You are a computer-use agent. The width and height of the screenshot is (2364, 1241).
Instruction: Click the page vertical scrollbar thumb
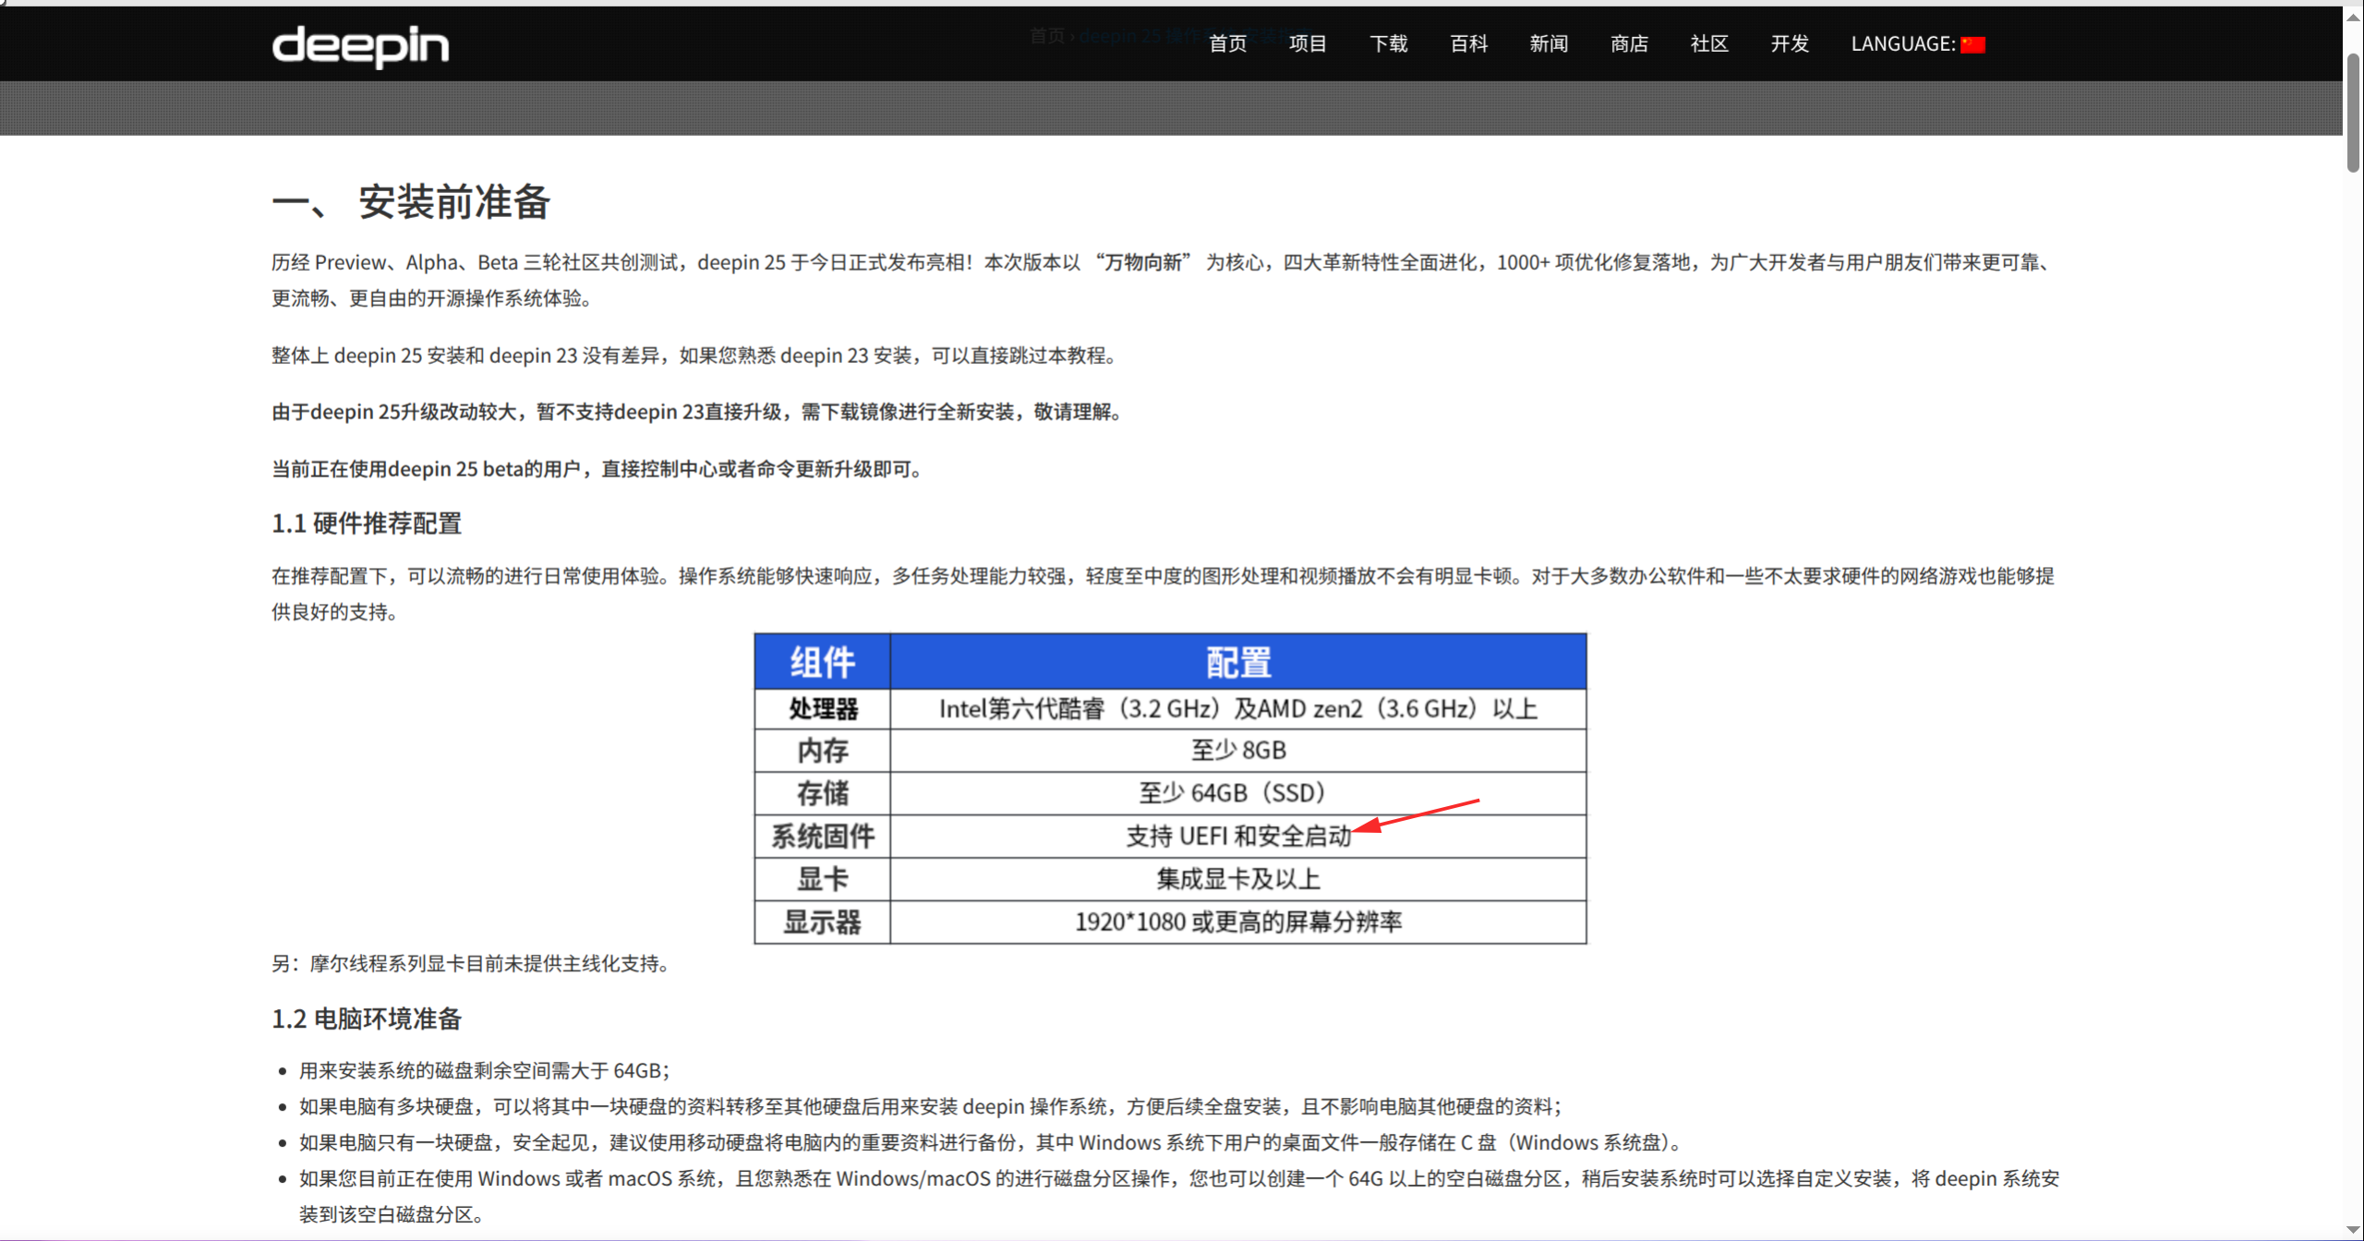[x=2353, y=113]
